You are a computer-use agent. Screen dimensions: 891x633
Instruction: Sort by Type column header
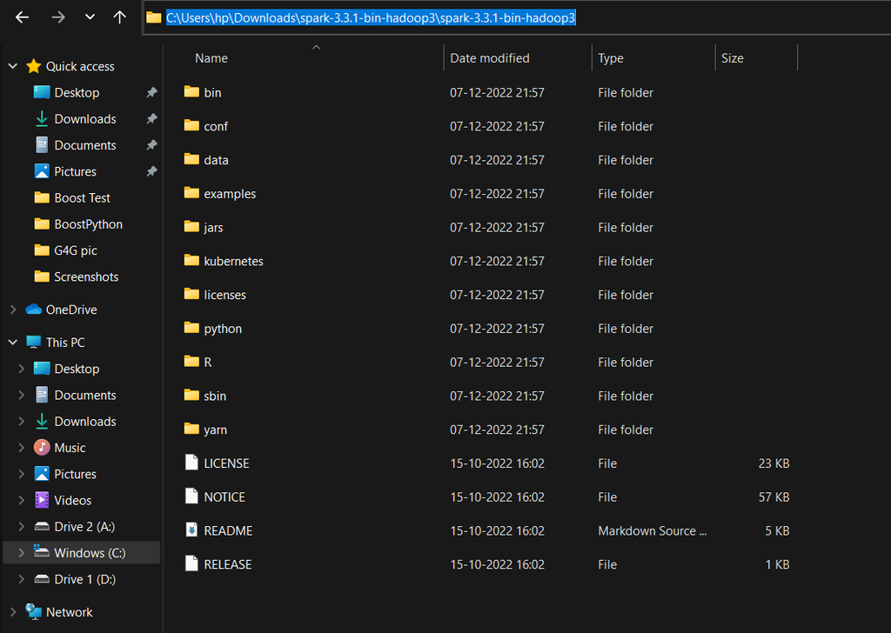[611, 58]
